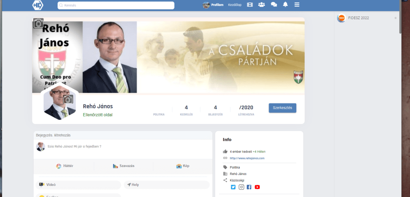Open the Twitter social link

[x=233, y=187]
